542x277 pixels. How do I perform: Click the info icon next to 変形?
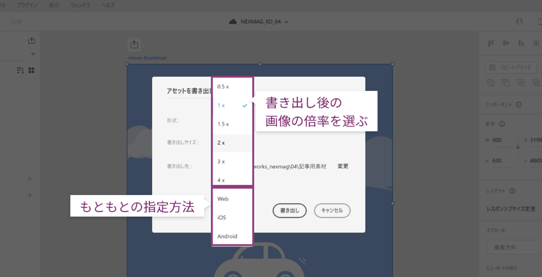pos(502,124)
